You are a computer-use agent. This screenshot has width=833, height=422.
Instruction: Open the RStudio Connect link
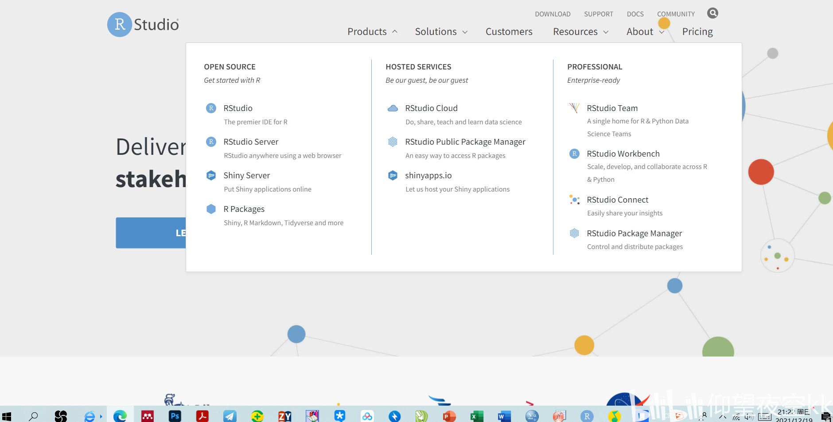tap(618, 199)
